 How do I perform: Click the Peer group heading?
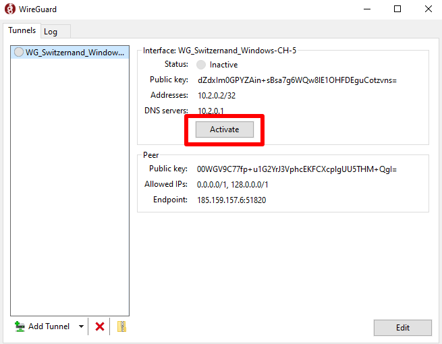tap(150, 155)
